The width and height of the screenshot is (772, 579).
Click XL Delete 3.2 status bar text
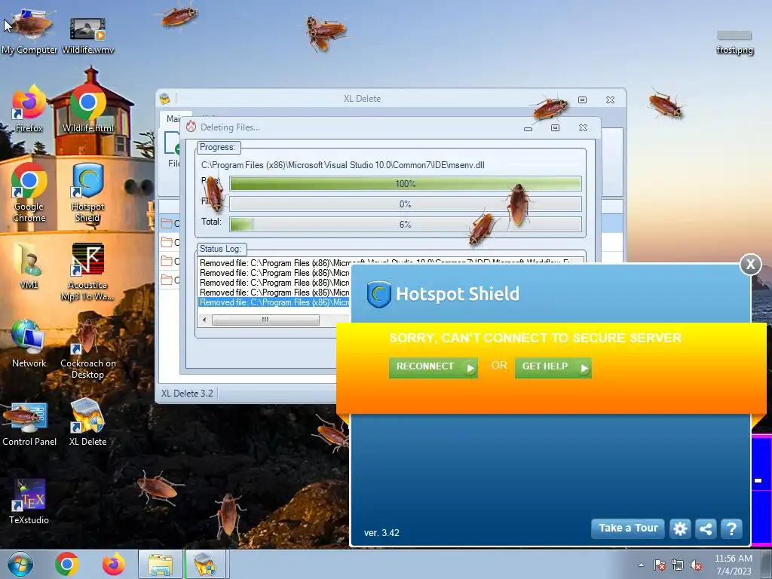pyautogui.click(x=187, y=394)
